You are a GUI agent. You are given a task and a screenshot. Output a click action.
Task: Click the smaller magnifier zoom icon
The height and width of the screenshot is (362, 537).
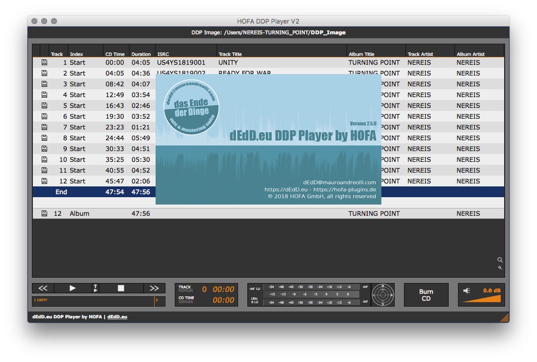point(500,267)
